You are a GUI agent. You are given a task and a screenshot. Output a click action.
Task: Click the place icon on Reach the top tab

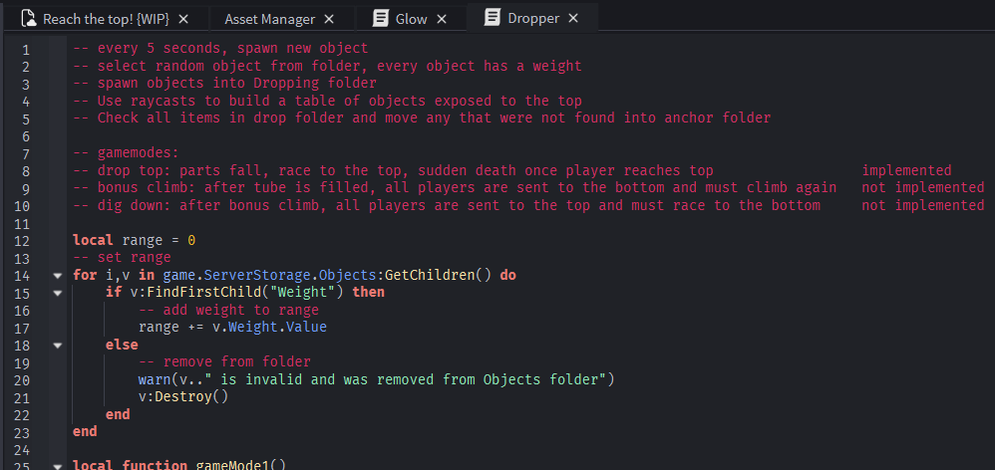click(29, 19)
